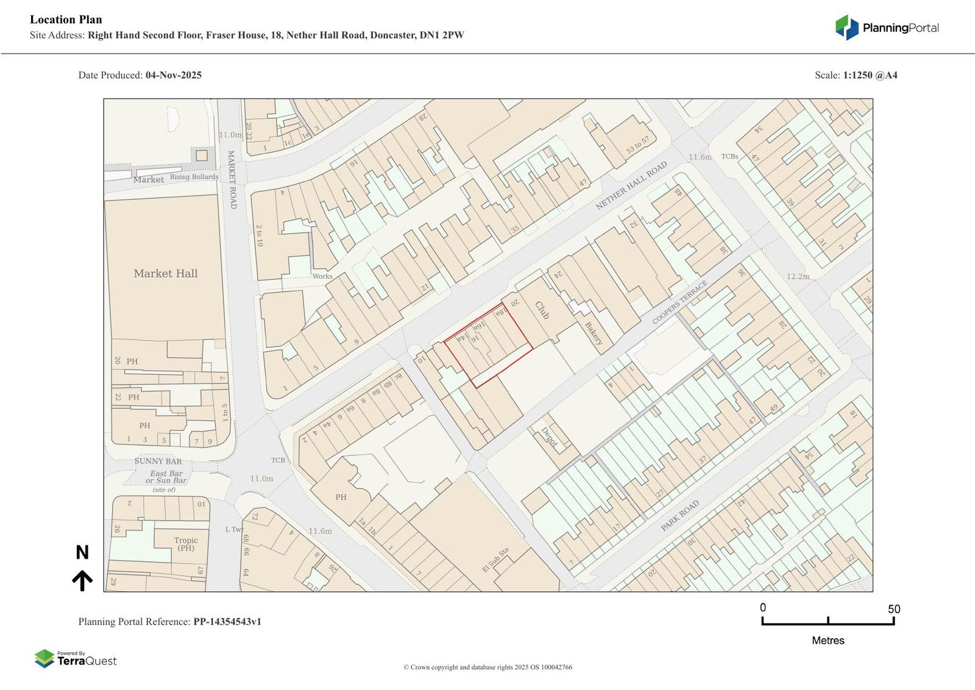Select the Nether Hall Road street label

[631, 186]
